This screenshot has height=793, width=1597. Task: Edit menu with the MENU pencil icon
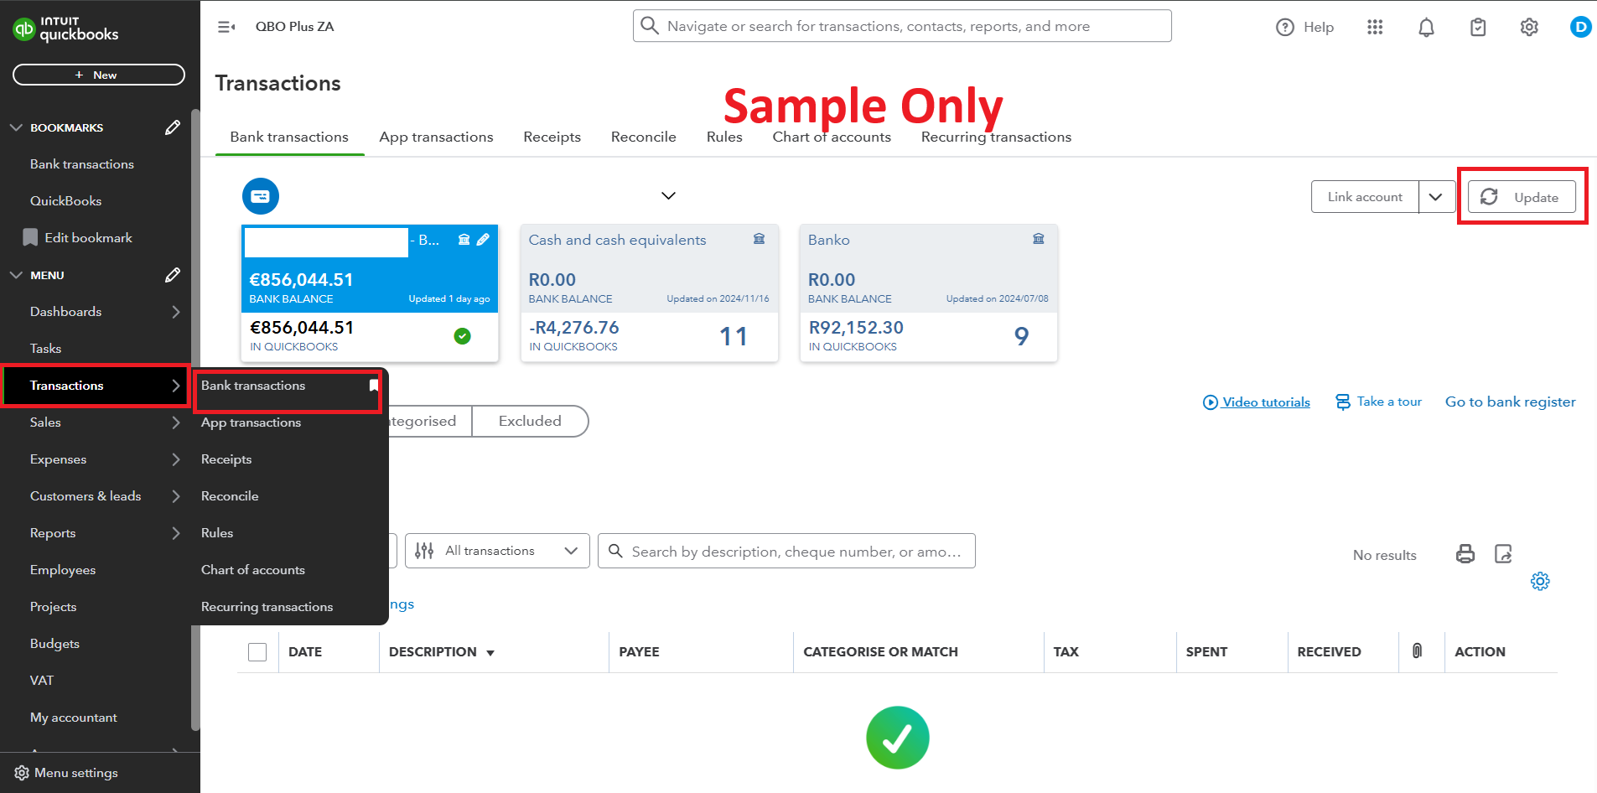(173, 275)
